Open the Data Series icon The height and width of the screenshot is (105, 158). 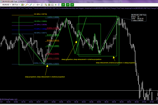click(x=49, y=5)
